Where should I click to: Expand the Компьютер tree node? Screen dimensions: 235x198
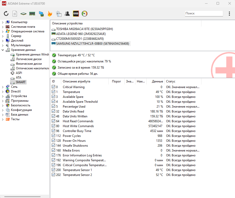(3, 22)
